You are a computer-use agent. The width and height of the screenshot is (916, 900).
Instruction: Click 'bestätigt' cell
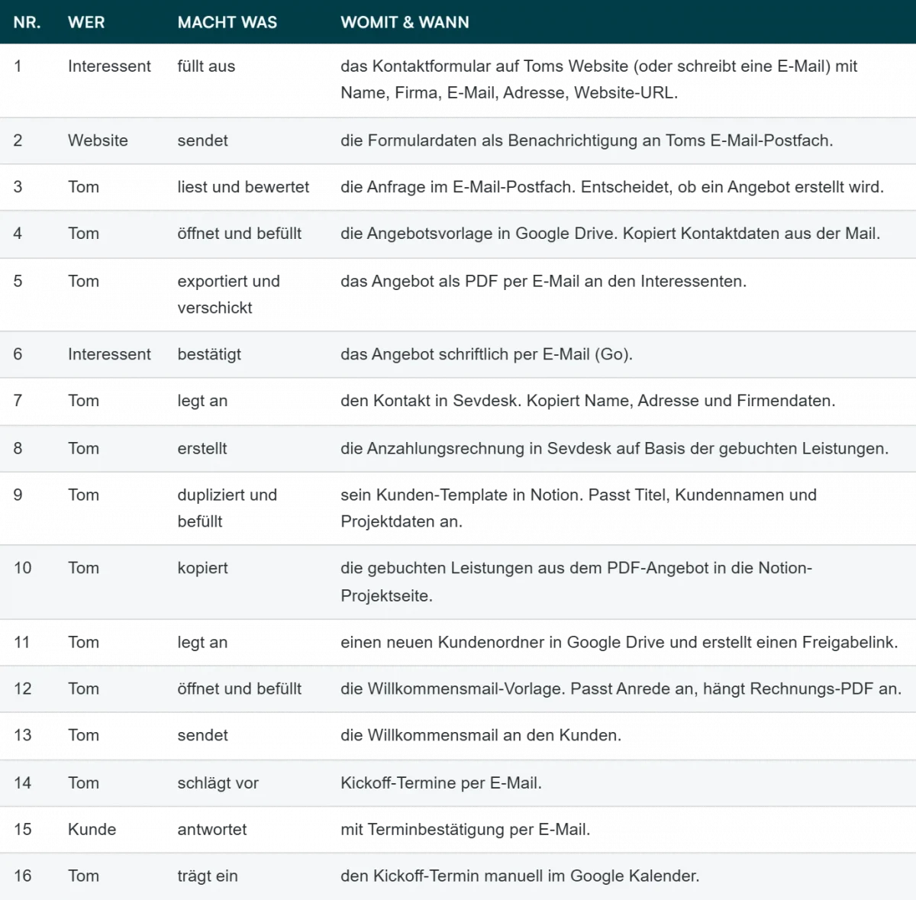[x=209, y=354]
